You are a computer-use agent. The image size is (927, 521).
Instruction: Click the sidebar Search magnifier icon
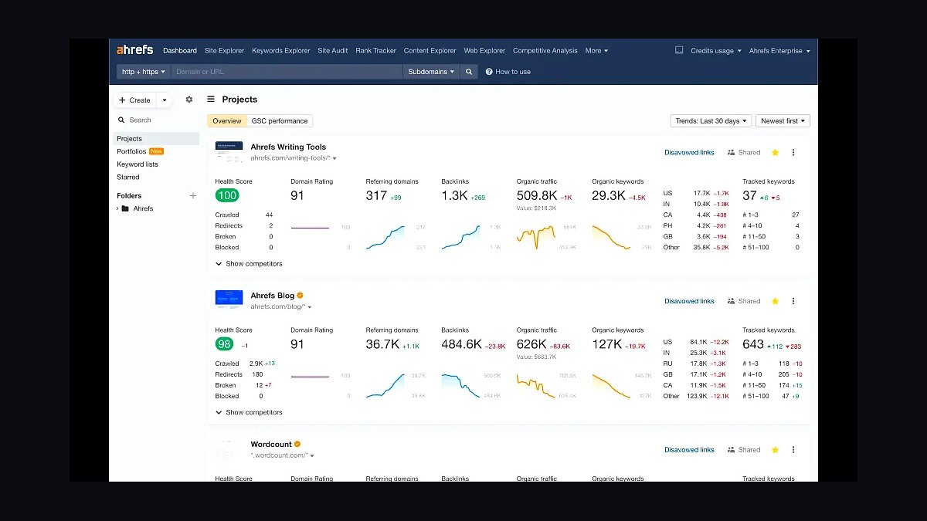coord(121,120)
